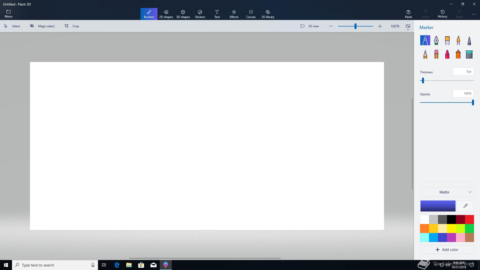Select the Pixel pen brush
This screenshot has height=270, width=480.
tap(469, 40)
